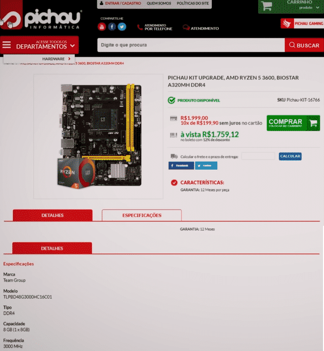Open the Twitter share icon
This screenshot has width=324, height=351.
coord(122,27)
